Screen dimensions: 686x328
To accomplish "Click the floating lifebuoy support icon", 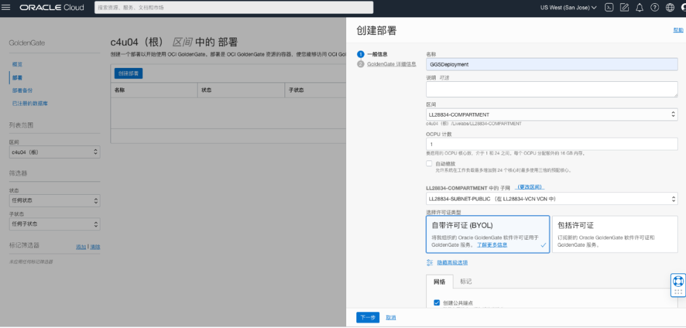I will click(678, 281).
